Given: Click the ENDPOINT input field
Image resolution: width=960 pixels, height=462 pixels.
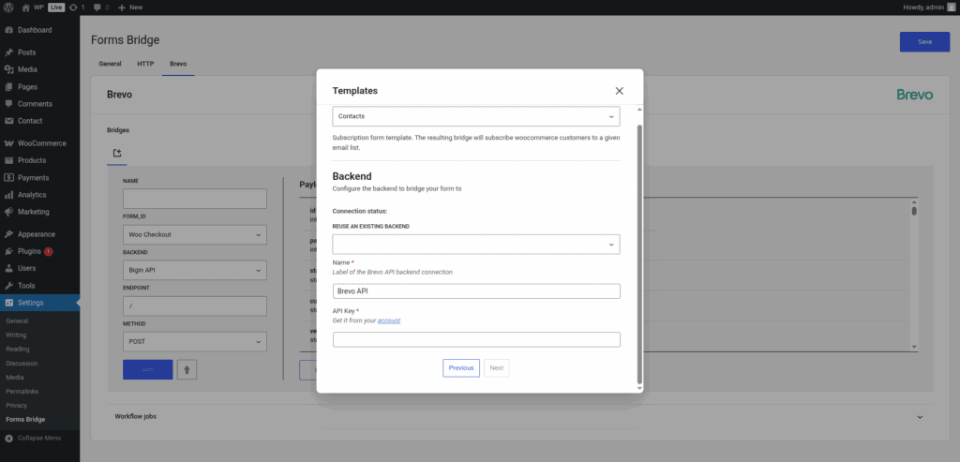Looking at the screenshot, I should 195,306.
